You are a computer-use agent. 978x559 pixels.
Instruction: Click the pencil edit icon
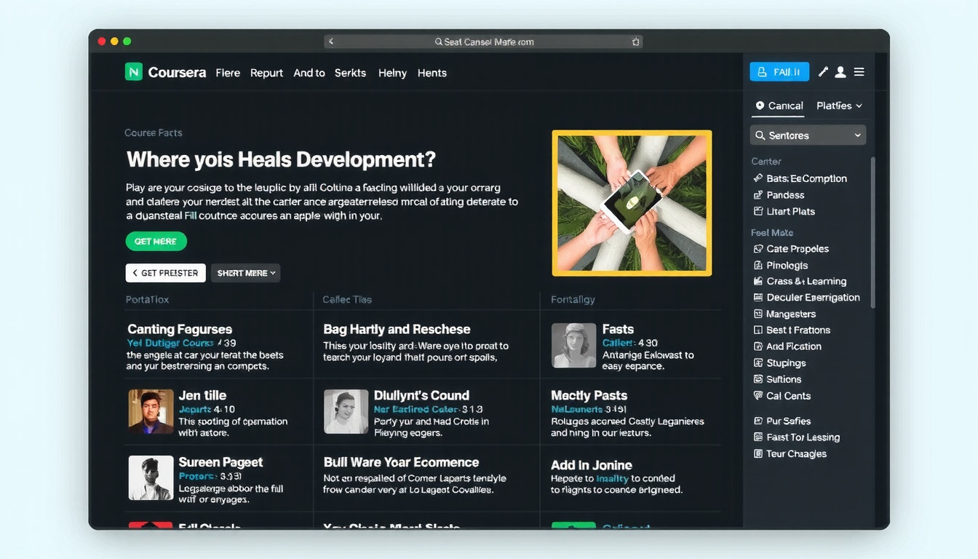tap(823, 72)
